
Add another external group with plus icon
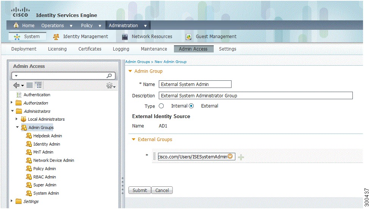point(241,157)
